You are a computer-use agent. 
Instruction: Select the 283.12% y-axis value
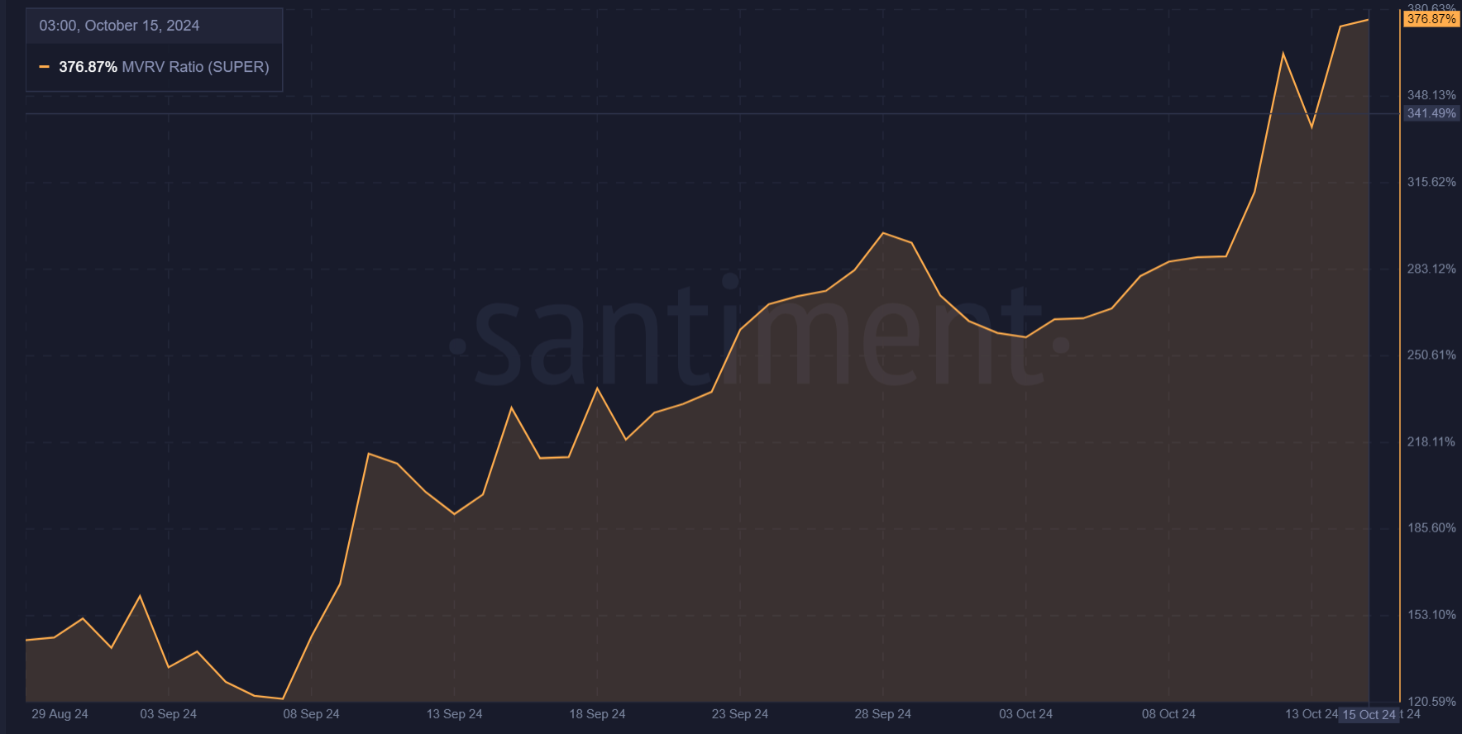click(1431, 269)
